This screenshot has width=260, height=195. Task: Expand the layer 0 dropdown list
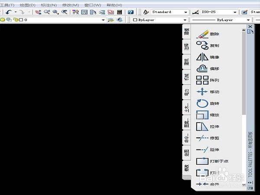tap(103, 20)
